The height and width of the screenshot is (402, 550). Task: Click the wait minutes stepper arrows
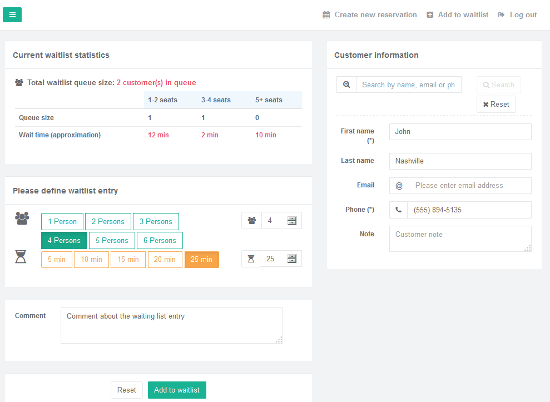292,259
